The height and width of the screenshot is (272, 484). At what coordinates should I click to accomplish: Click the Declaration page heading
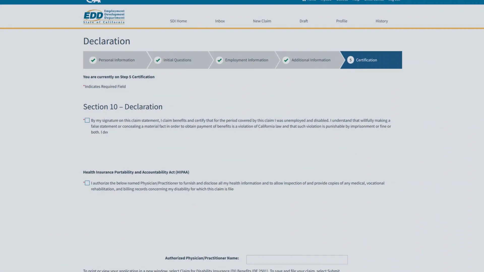point(107,41)
